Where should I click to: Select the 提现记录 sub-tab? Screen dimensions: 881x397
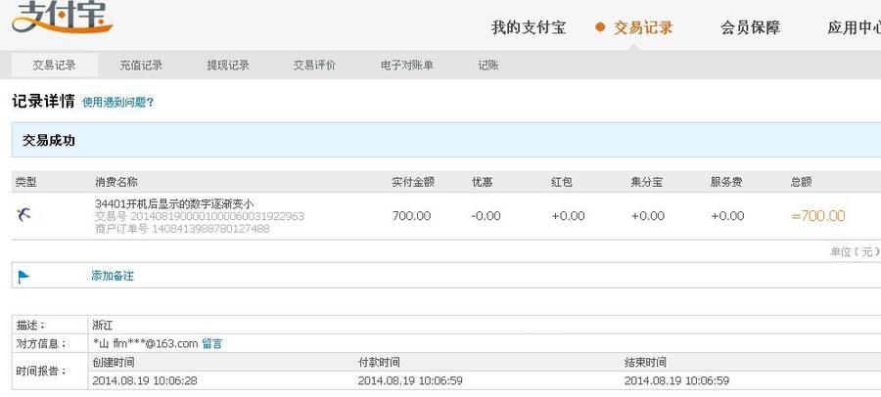pyautogui.click(x=228, y=66)
